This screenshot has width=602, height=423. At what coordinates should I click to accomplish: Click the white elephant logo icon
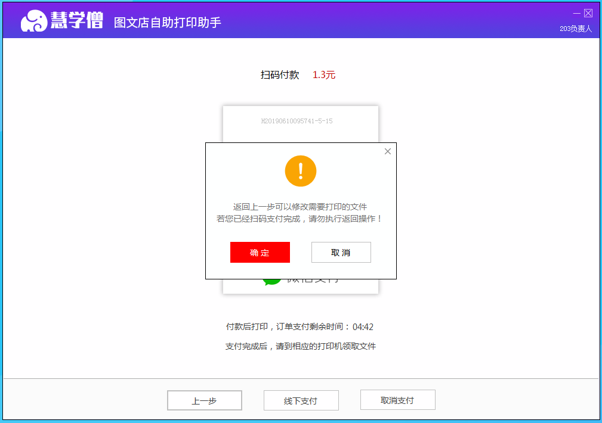tap(33, 21)
